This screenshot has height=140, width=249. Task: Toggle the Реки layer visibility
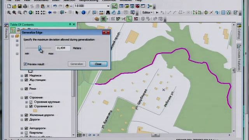[x=26, y=89]
